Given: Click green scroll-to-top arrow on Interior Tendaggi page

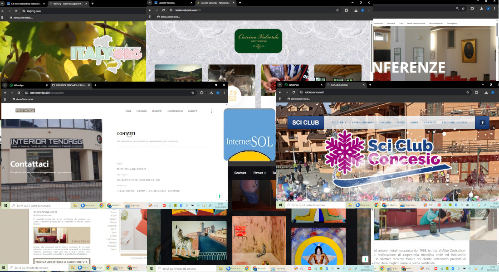Looking at the screenshot, I should (x=220, y=196).
